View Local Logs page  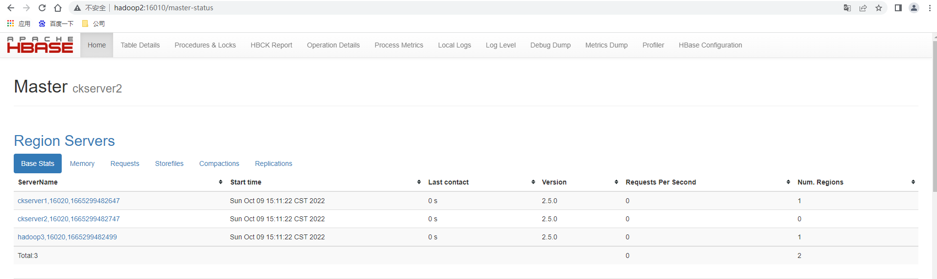point(455,45)
